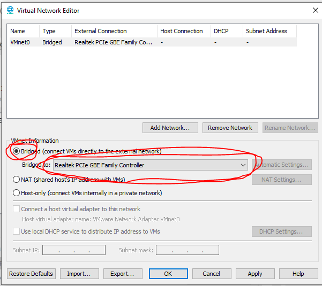322x286 pixels.
Task: Click the Add Network button
Action: 170,128
